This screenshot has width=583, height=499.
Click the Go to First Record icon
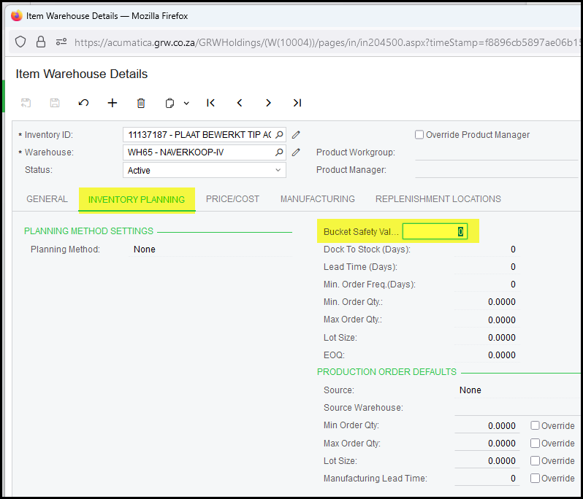[211, 103]
